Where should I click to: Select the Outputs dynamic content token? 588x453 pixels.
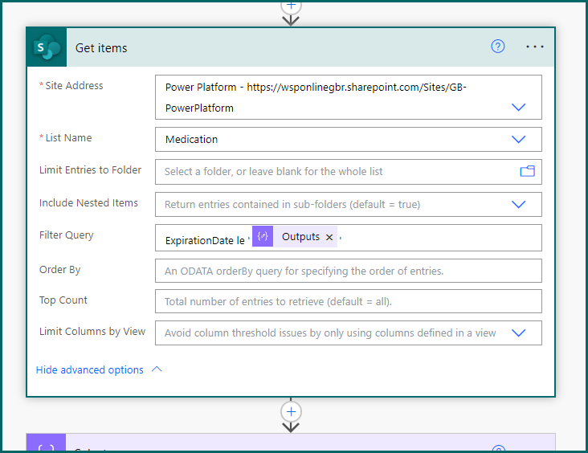(x=295, y=237)
